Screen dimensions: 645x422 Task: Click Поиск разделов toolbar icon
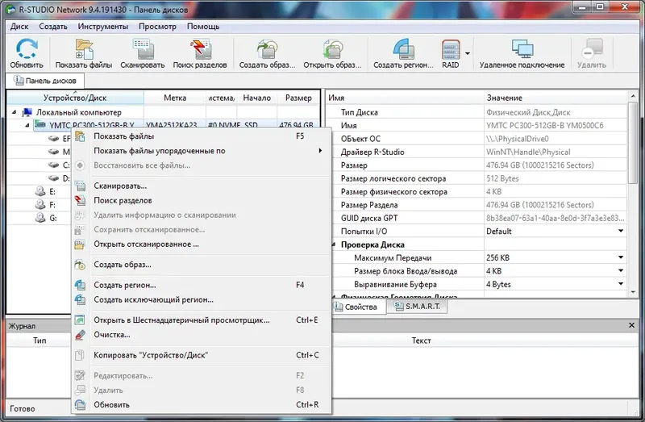click(200, 53)
